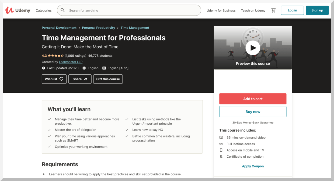The height and width of the screenshot is (181, 334).
Task: Click the Share arrow icon
Action: 85,79
